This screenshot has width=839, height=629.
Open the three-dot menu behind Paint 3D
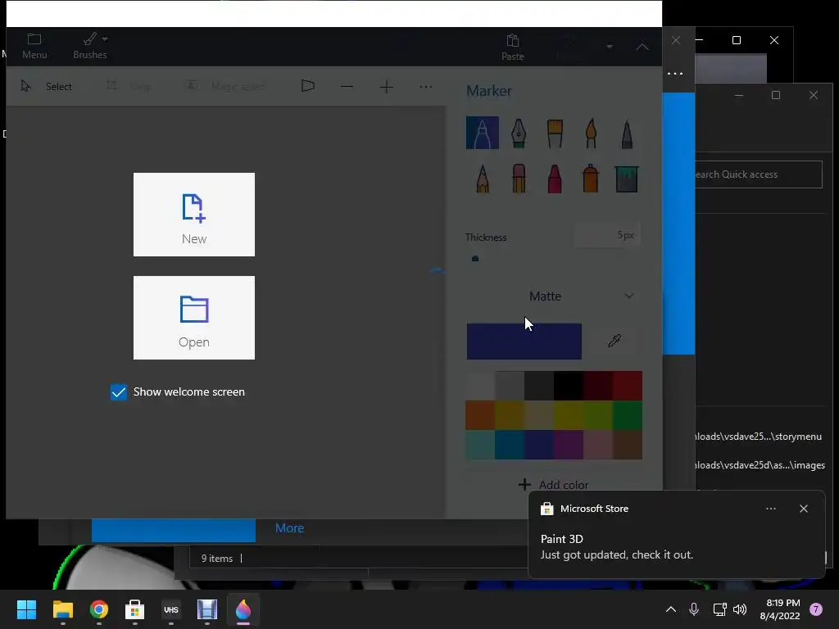pos(675,73)
